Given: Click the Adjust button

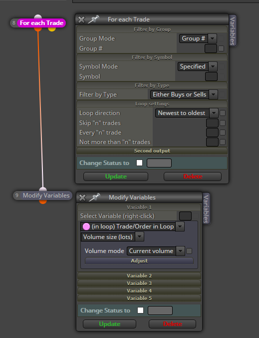Looking at the screenshot, I should point(139,261).
